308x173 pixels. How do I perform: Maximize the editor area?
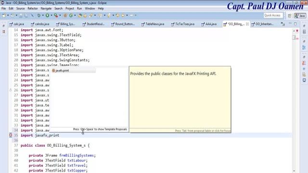tap(295, 24)
